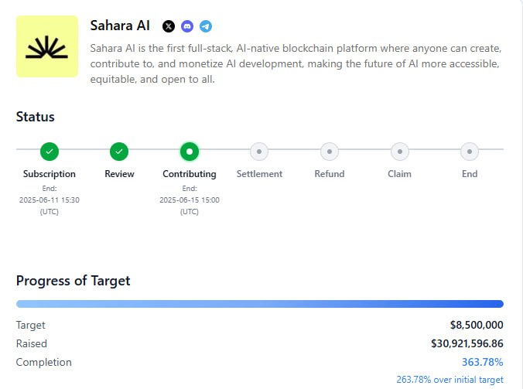Click the Progress of Target bar

(260, 304)
